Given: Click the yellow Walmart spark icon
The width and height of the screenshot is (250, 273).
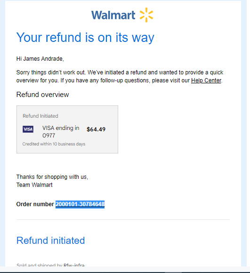Looking at the screenshot, I should (146, 15).
